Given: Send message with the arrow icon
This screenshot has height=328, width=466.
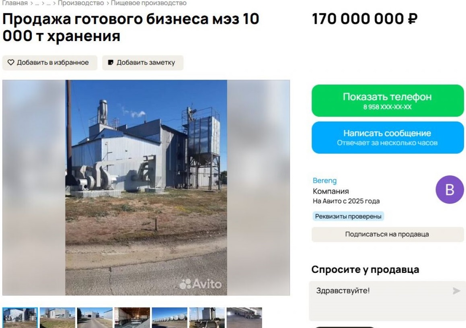Looking at the screenshot, I should 456,291.
